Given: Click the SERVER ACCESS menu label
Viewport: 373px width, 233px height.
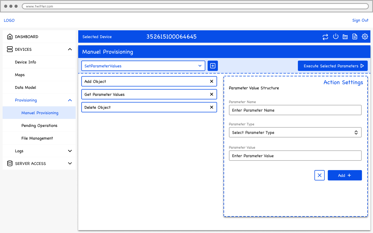Looking at the screenshot, I should 30,164.
